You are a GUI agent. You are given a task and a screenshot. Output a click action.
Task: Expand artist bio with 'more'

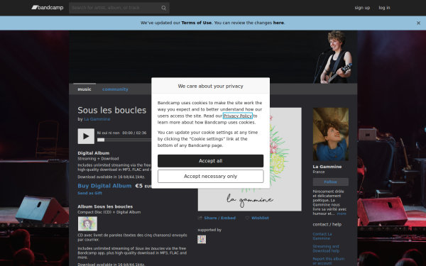pos(342,214)
